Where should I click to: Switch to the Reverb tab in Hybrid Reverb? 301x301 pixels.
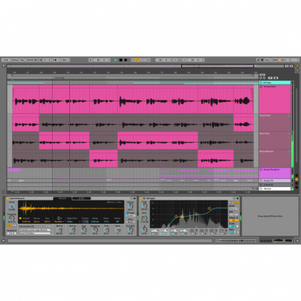tap(63, 198)
